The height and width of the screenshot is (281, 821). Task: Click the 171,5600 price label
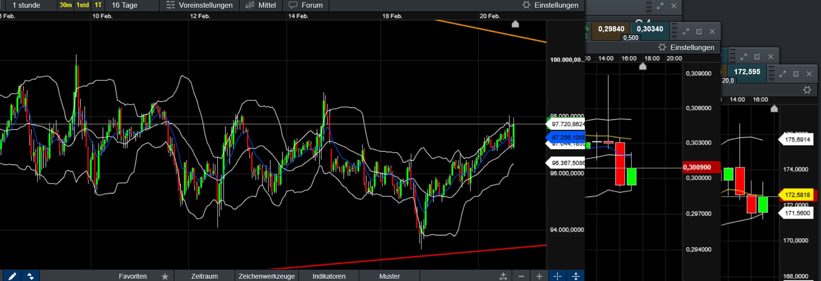point(797,213)
